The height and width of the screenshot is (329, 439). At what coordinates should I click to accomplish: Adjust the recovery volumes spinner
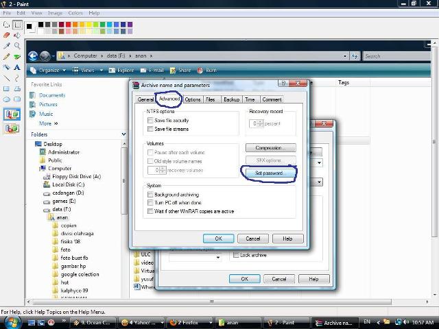pos(163,170)
